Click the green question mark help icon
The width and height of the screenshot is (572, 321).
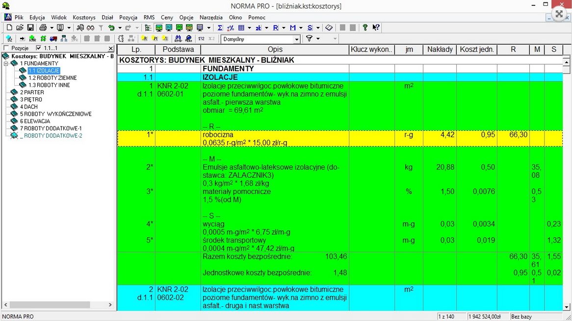point(365,27)
